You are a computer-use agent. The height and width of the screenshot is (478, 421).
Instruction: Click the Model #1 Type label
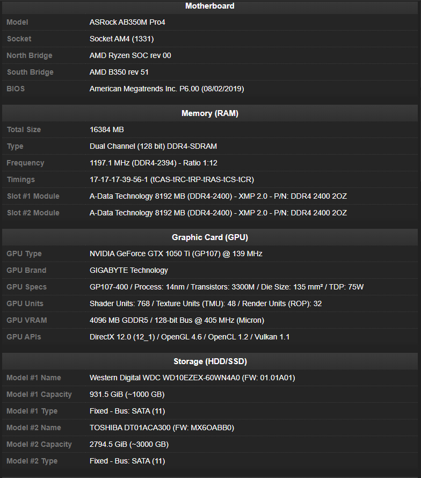click(32, 411)
